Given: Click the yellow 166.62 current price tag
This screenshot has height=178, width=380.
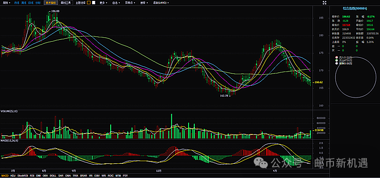Looking at the screenshot, I should pos(318,82).
